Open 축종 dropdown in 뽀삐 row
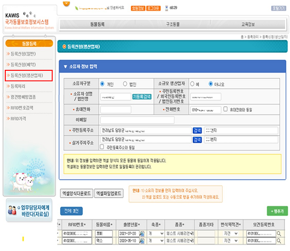 tap(156, 233)
